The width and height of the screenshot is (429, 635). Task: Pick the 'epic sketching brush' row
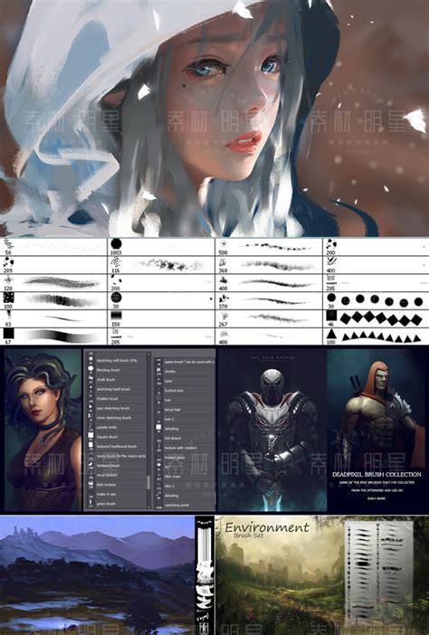click(x=116, y=408)
